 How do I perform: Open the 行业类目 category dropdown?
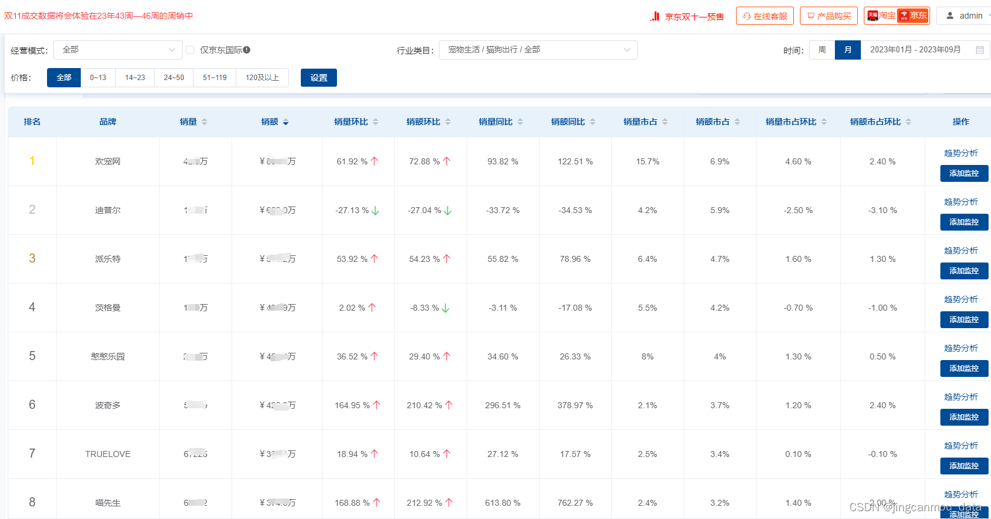point(538,50)
